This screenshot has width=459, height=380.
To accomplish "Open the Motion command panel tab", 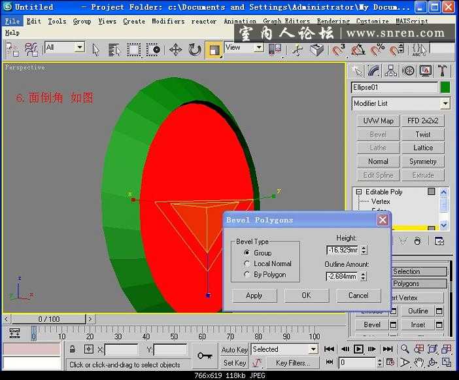I will pos(409,71).
